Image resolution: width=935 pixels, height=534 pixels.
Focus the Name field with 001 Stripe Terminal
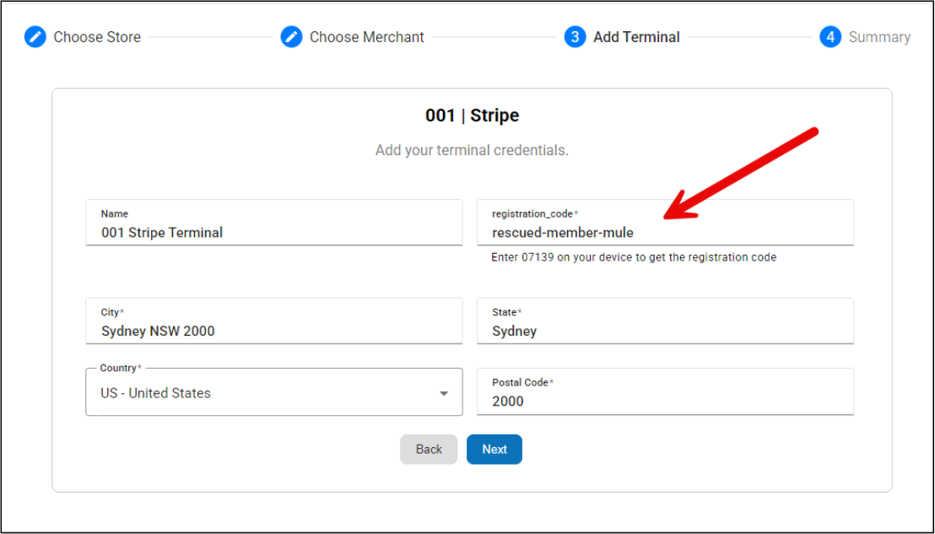[x=273, y=233]
